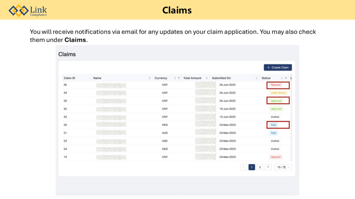The height and width of the screenshot is (199, 355).
Task: Click the Currency column sort arrows
Action: (x=175, y=78)
